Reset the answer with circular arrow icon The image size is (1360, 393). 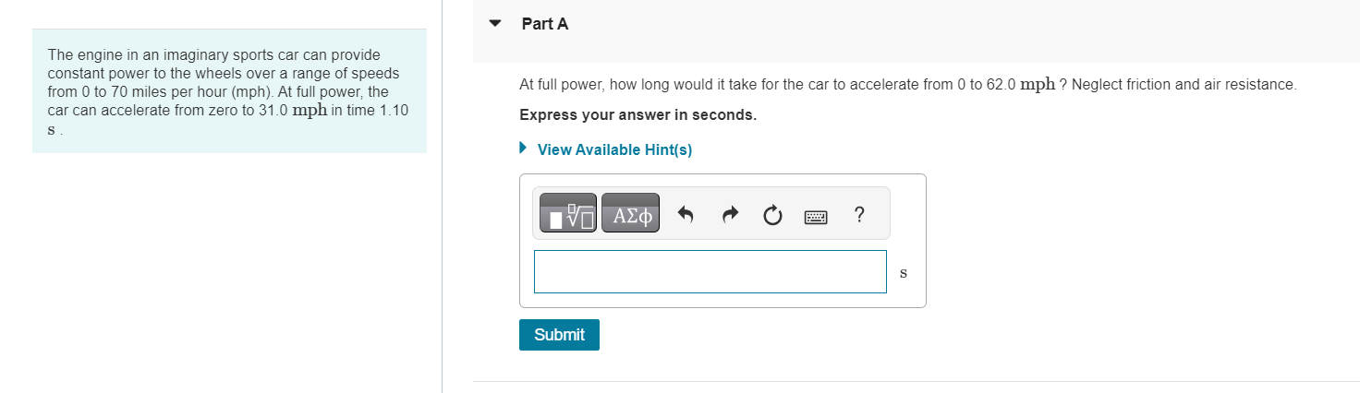pos(772,216)
